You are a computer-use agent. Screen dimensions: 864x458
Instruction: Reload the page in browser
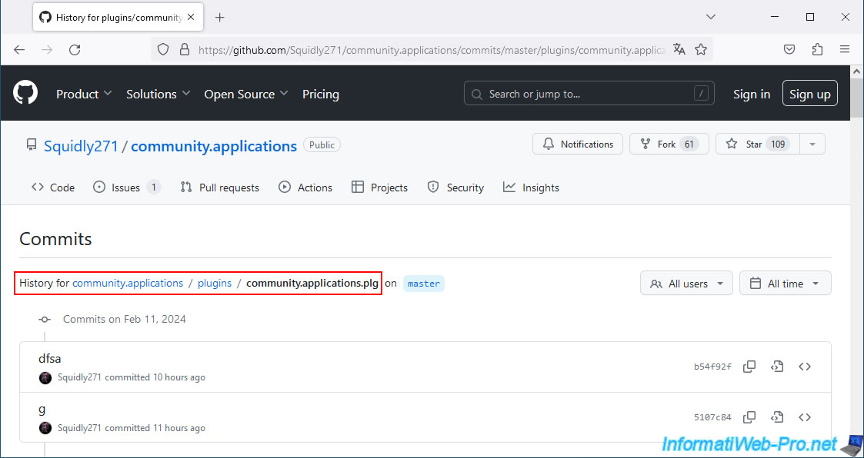point(75,49)
